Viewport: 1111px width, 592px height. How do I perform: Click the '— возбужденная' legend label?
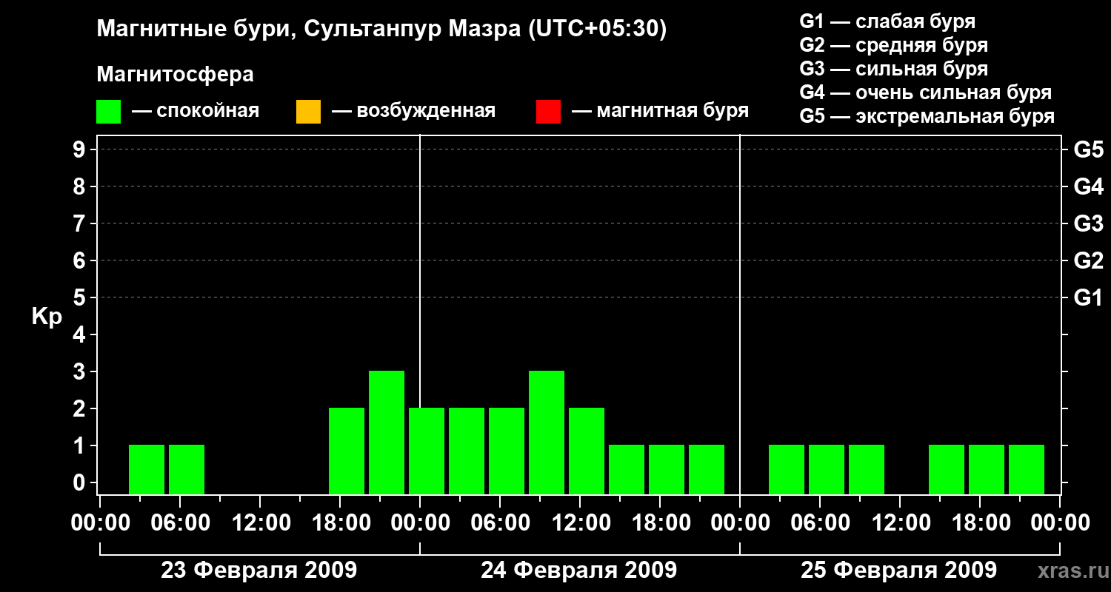pos(414,111)
